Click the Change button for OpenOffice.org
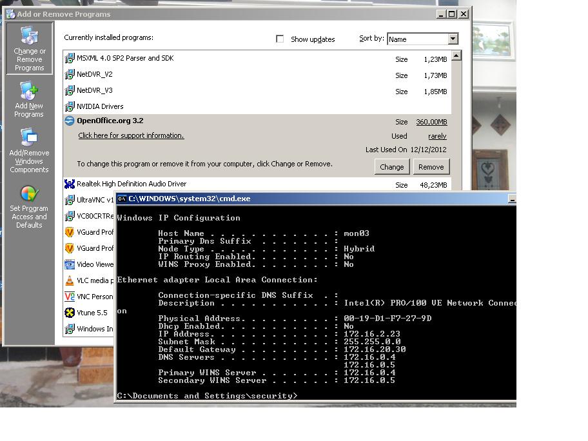This screenshot has height=441, width=588. pos(391,167)
